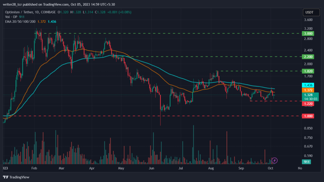Click the 0.750 price scale value
324x182 pixels.
pyautogui.click(x=308, y=138)
